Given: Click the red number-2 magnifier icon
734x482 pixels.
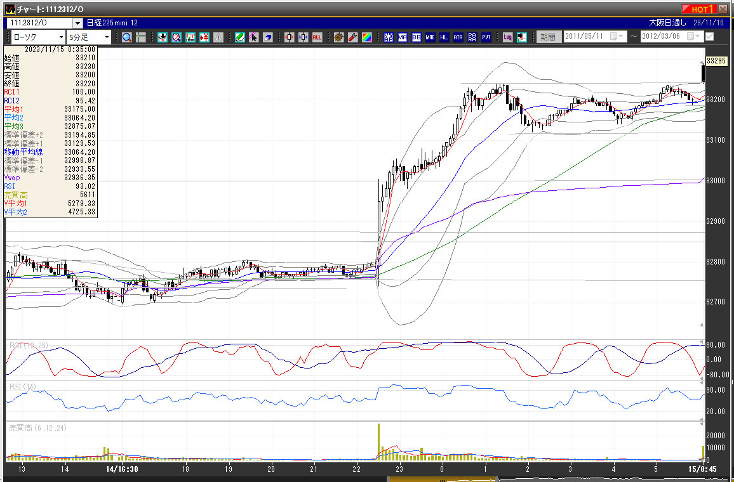Looking at the screenshot, I should [177, 37].
